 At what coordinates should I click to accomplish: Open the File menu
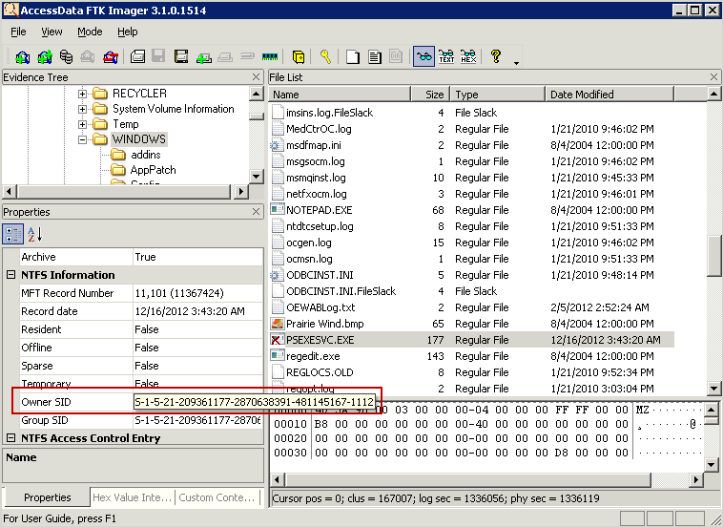tap(18, 32)
